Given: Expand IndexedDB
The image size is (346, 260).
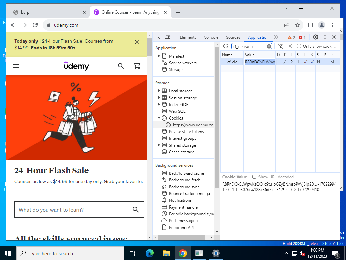Looking at the screenshot, I should coord(159,104).
